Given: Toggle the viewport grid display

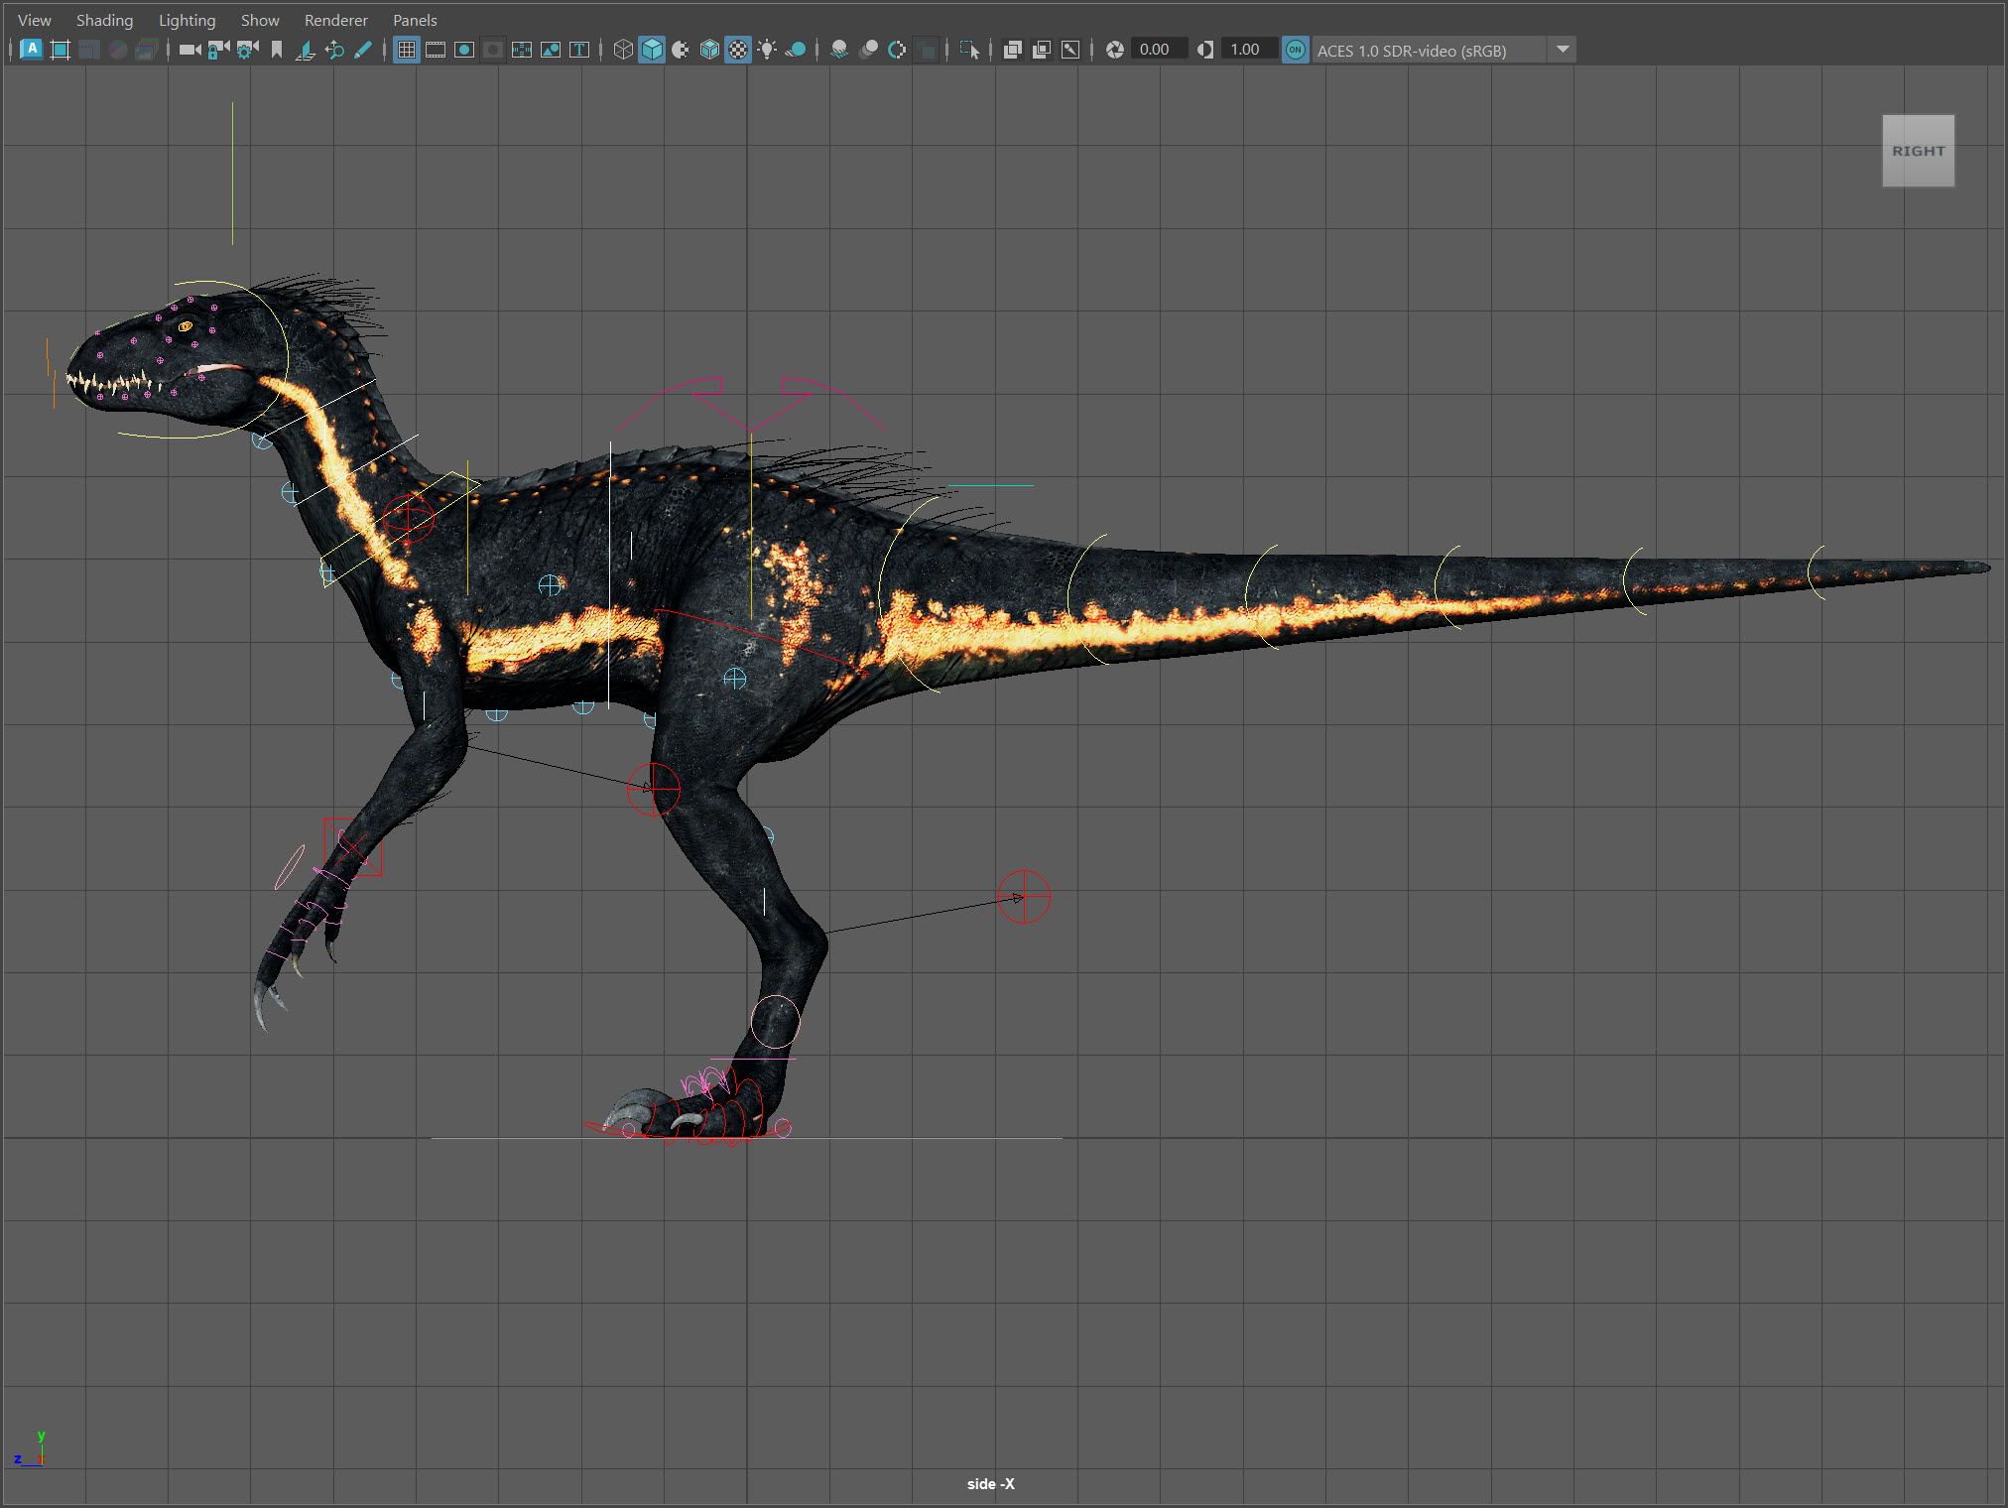Looking at the screenshot, I should 407,50.
